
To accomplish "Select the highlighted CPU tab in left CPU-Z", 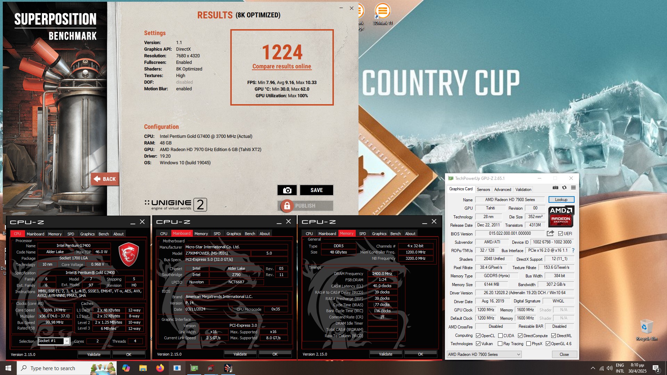I will 17,234.
